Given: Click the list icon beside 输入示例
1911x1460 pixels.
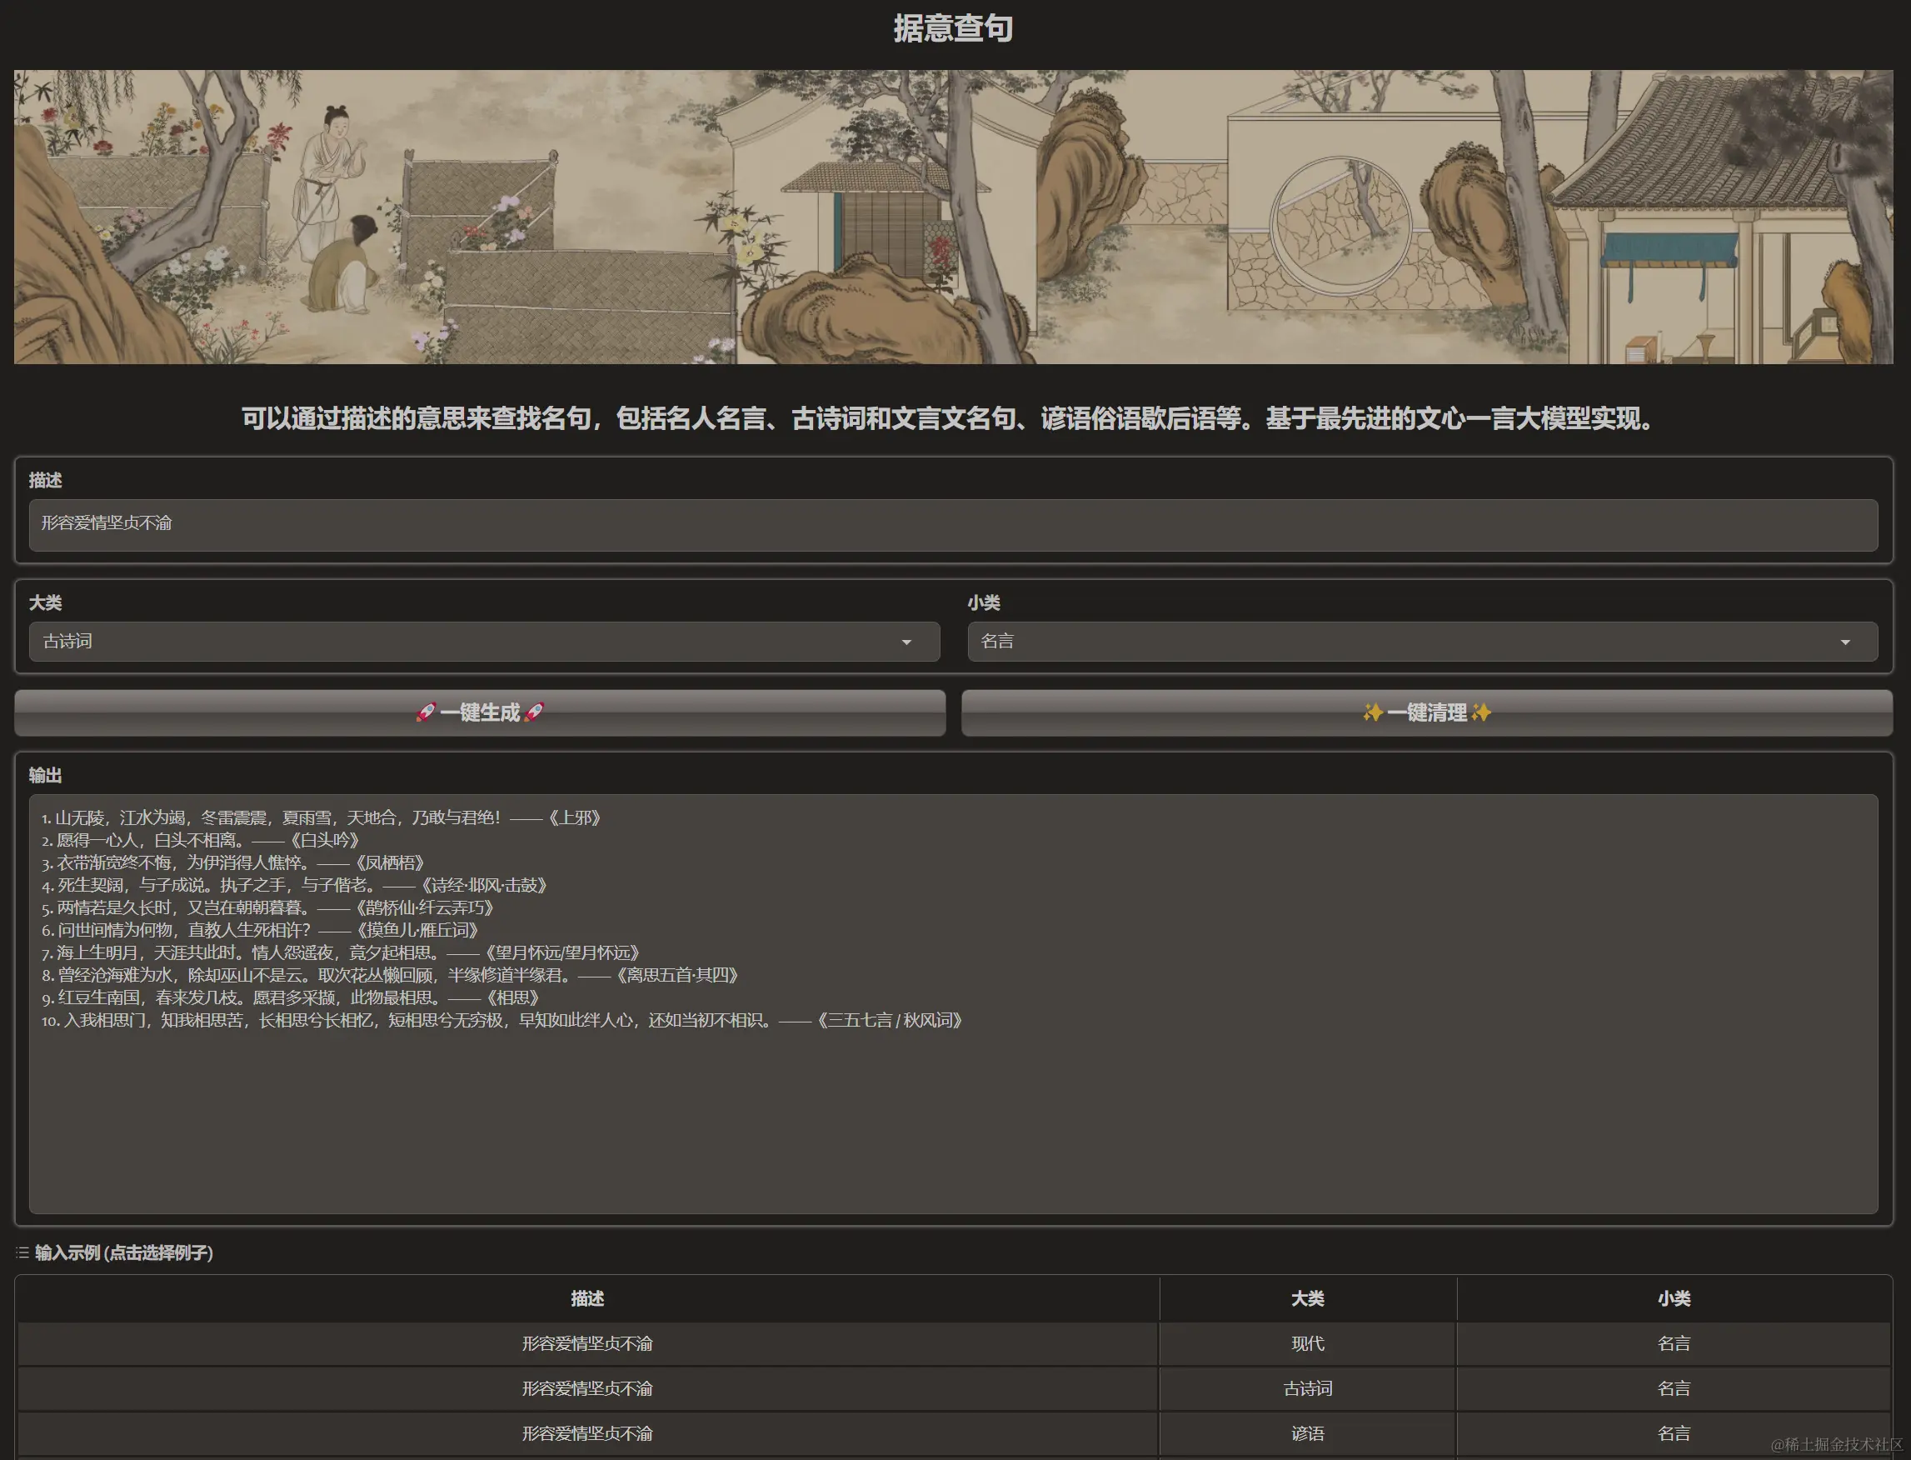Looking at the screenshot, I should point(22,1252).
